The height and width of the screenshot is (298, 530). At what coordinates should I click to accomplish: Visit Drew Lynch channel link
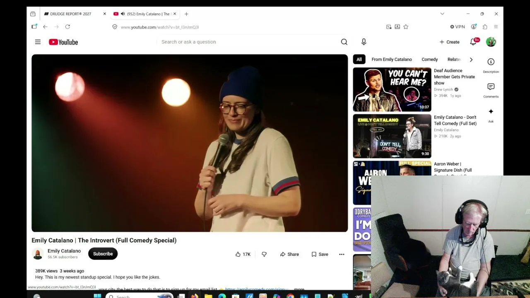click(443, 89)
